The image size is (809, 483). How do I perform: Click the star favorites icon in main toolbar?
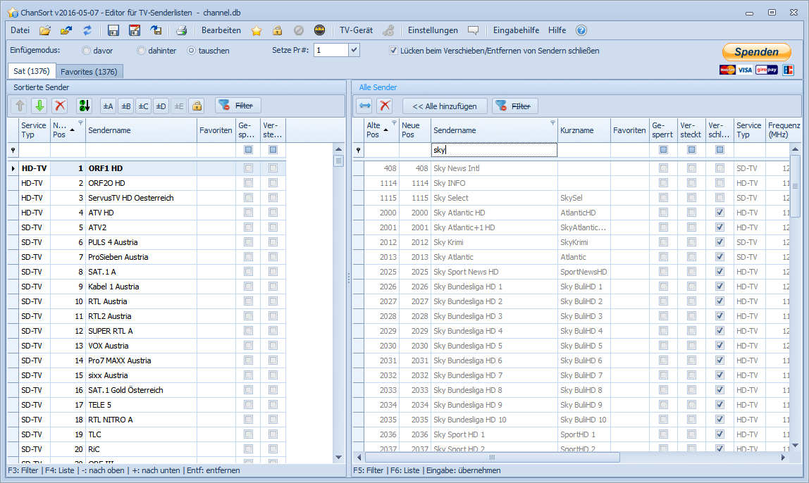257,30
